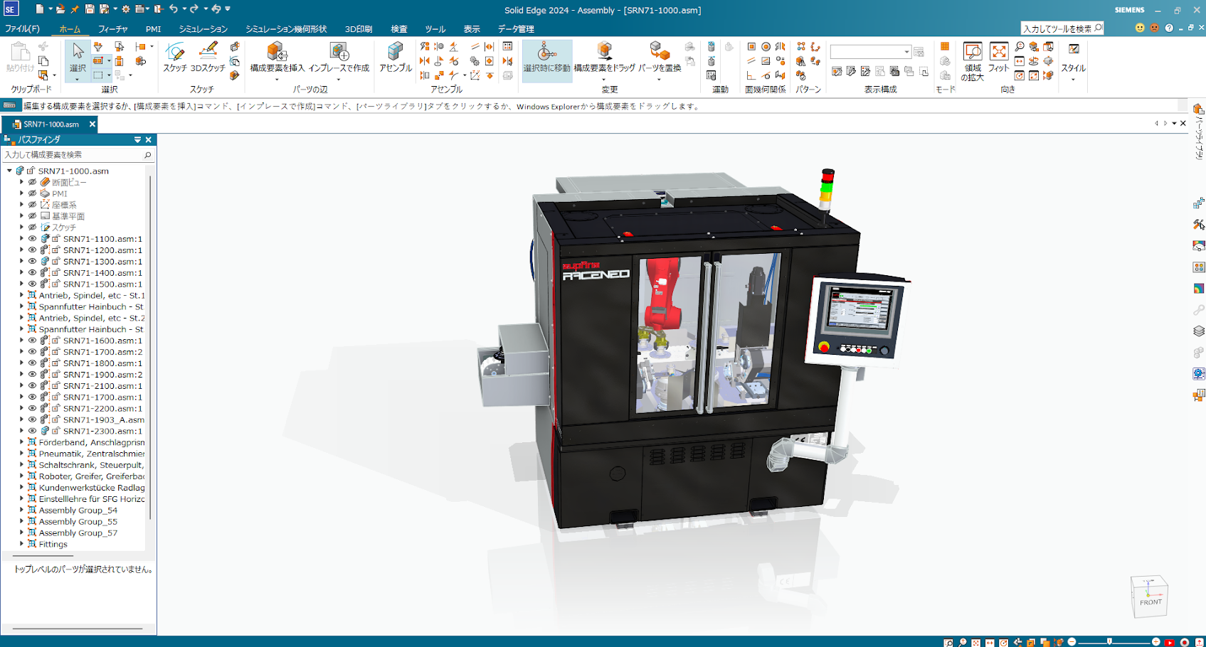Toggle visibility of SRN71-1200.asm:1
The height and width of the screenshot is (647, 1206).
32,250
